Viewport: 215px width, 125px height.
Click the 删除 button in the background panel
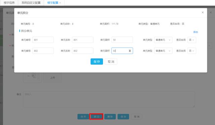[x=110, y=117]
